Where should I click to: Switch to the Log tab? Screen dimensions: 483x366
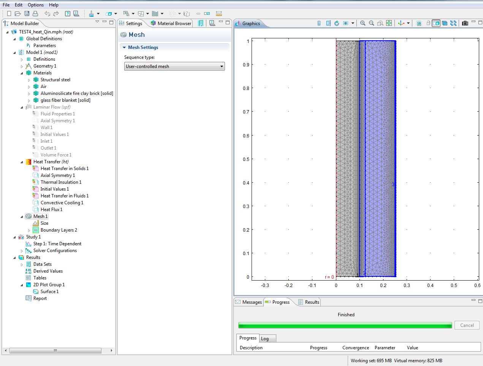point(265,339)
